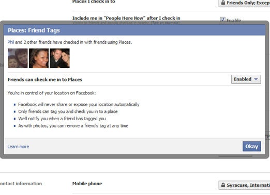Screen dimensions: 270x195
Task: Open the couple friend photo thumbnail
Action: [59, 58]
